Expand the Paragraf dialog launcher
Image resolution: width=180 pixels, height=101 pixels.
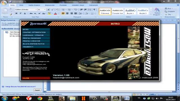point(96,17)
